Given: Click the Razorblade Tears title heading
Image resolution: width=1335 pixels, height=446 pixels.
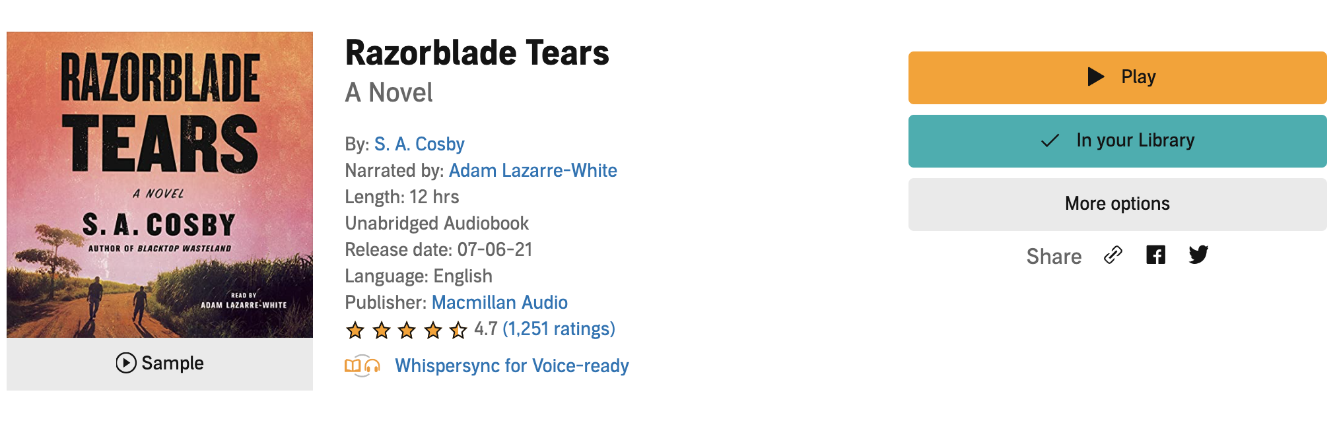Looking at the screenshot, I should 477,53.
